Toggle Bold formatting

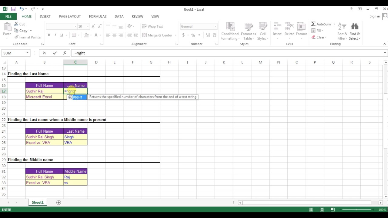[49, 35]
